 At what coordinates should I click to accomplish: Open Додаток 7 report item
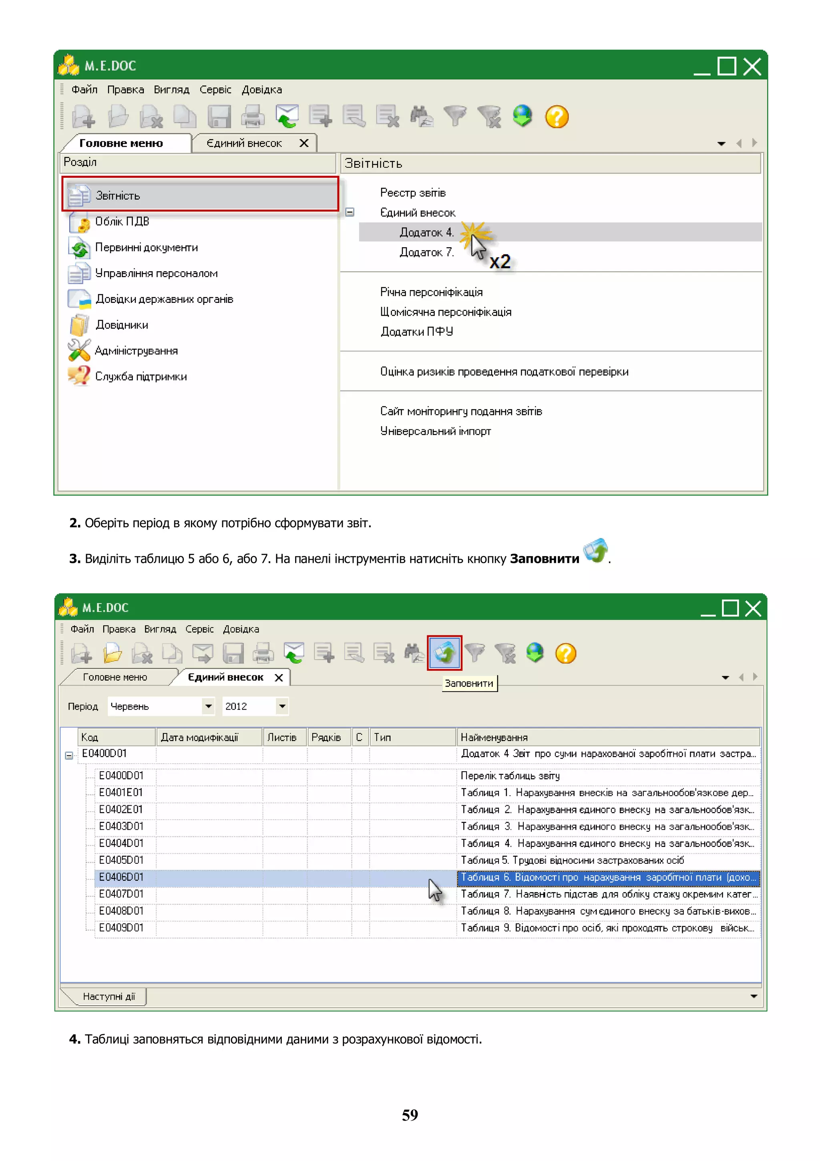point(426,252)
